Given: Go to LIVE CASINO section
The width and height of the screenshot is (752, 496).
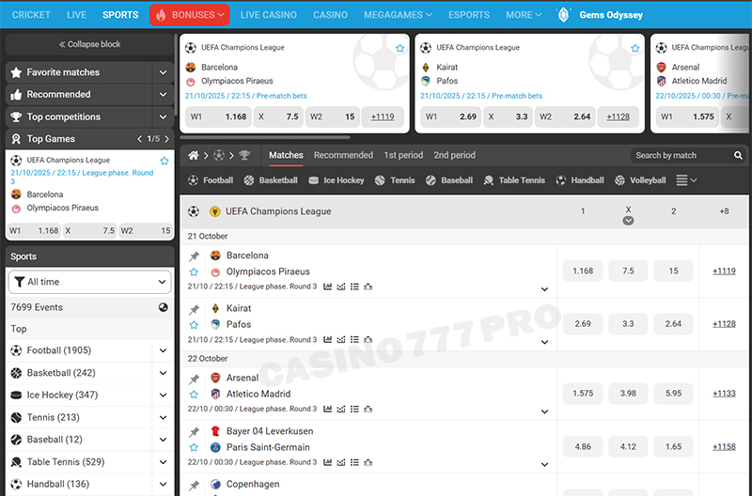Looking at the screenshot, I should point(268,15).
